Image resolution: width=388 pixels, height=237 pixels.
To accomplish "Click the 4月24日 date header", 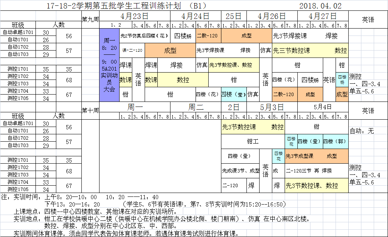I will tap(196, 16).
